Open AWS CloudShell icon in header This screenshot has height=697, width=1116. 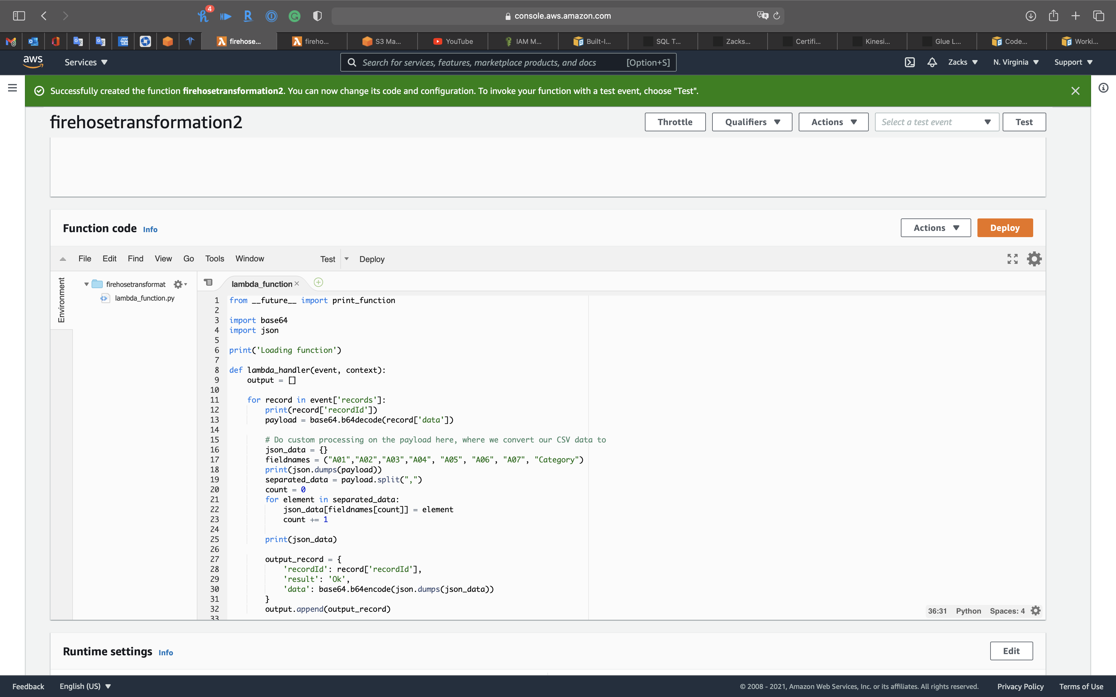(910, 62)
